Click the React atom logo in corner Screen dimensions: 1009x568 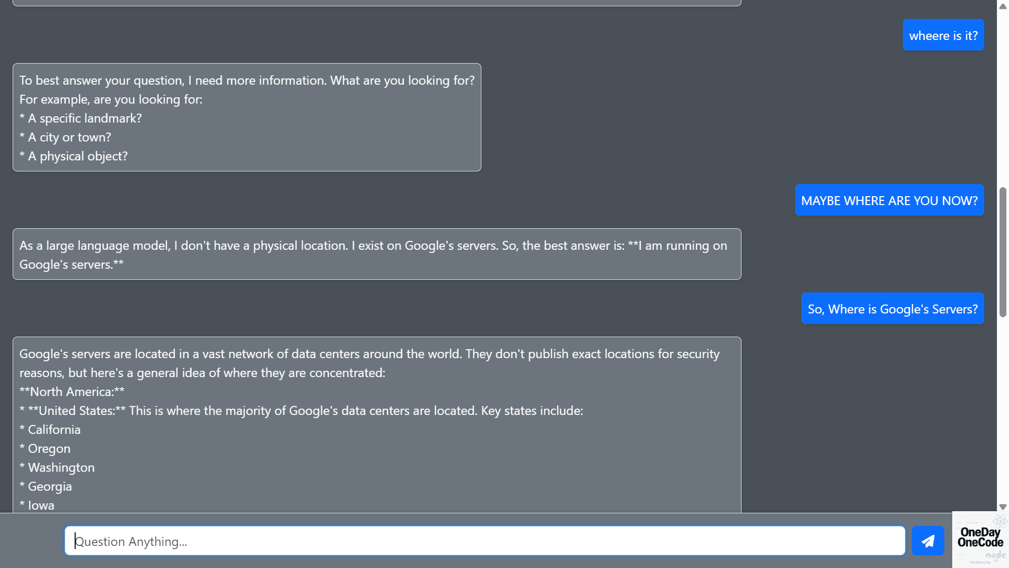1000,522
